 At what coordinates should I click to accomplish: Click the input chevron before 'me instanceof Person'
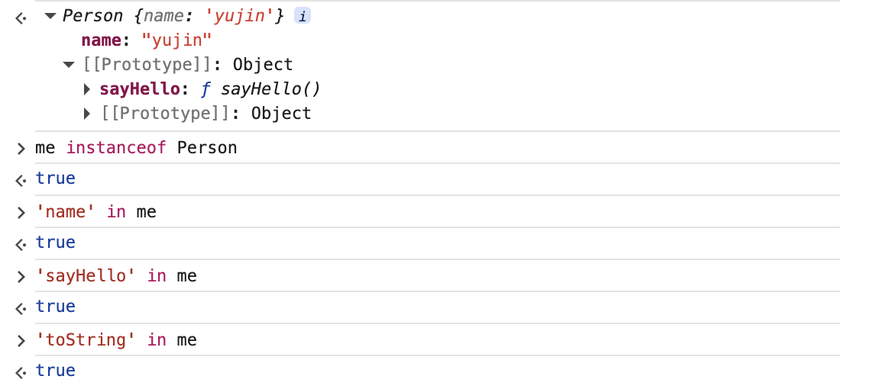(21, 148)
